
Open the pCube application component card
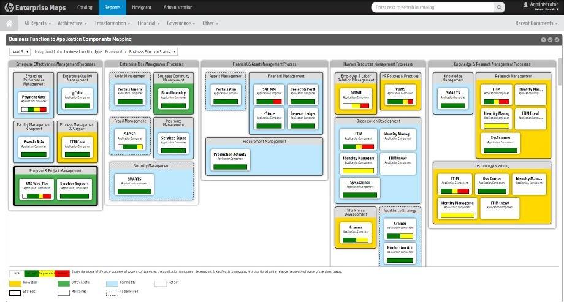[x=77, y=99]
